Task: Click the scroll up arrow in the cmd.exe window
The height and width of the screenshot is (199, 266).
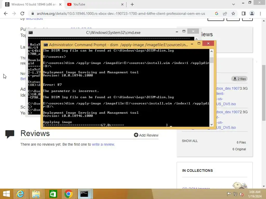Action: 196,39
